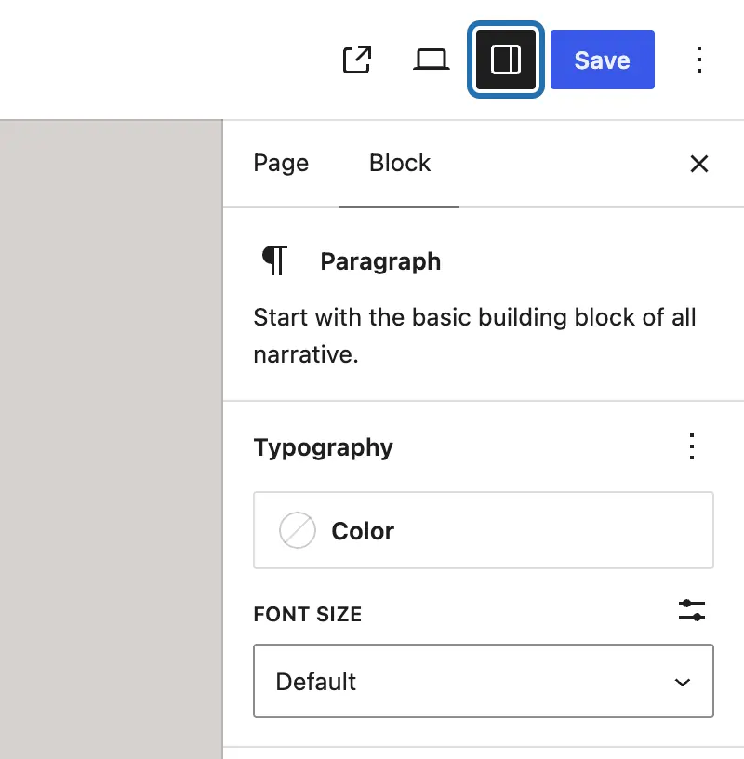
Task: Close the settings sidebar
Action: 699,164
